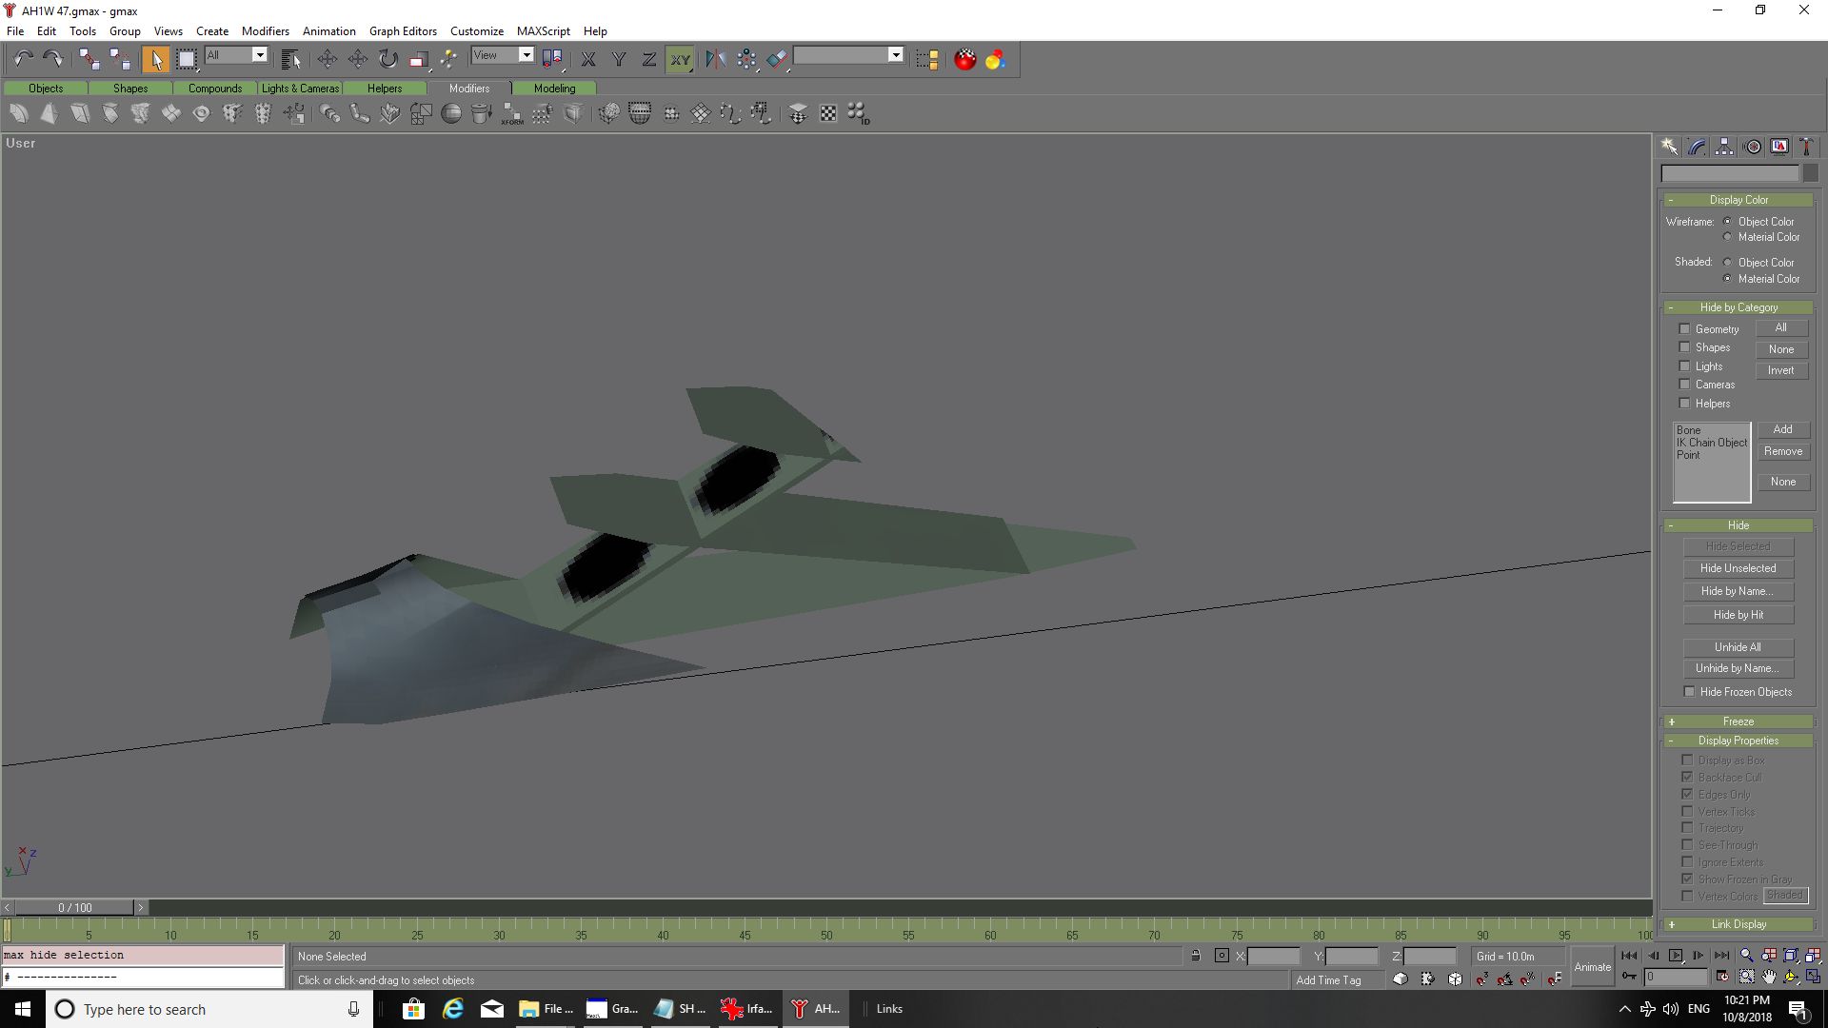Click the Mirror Selected Objects icon
This screenshot has width=1828, height=1028.
715,59
